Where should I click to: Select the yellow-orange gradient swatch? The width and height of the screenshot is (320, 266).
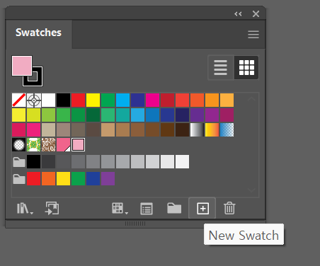212,129
